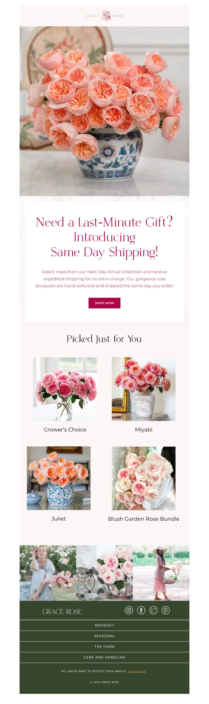Open THE FARM footer menu item

coord(104,647)
